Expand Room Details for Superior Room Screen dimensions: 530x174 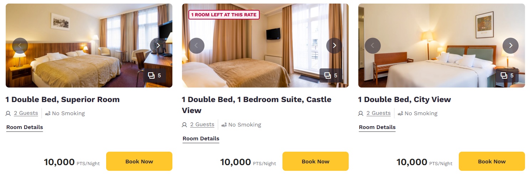25,127
